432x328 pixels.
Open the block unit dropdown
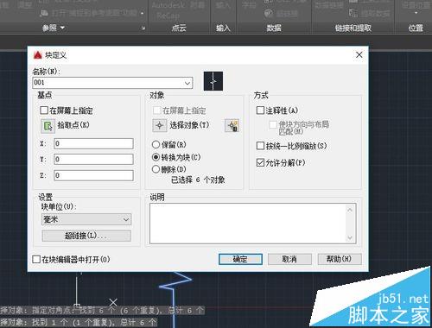click(126, 219)
